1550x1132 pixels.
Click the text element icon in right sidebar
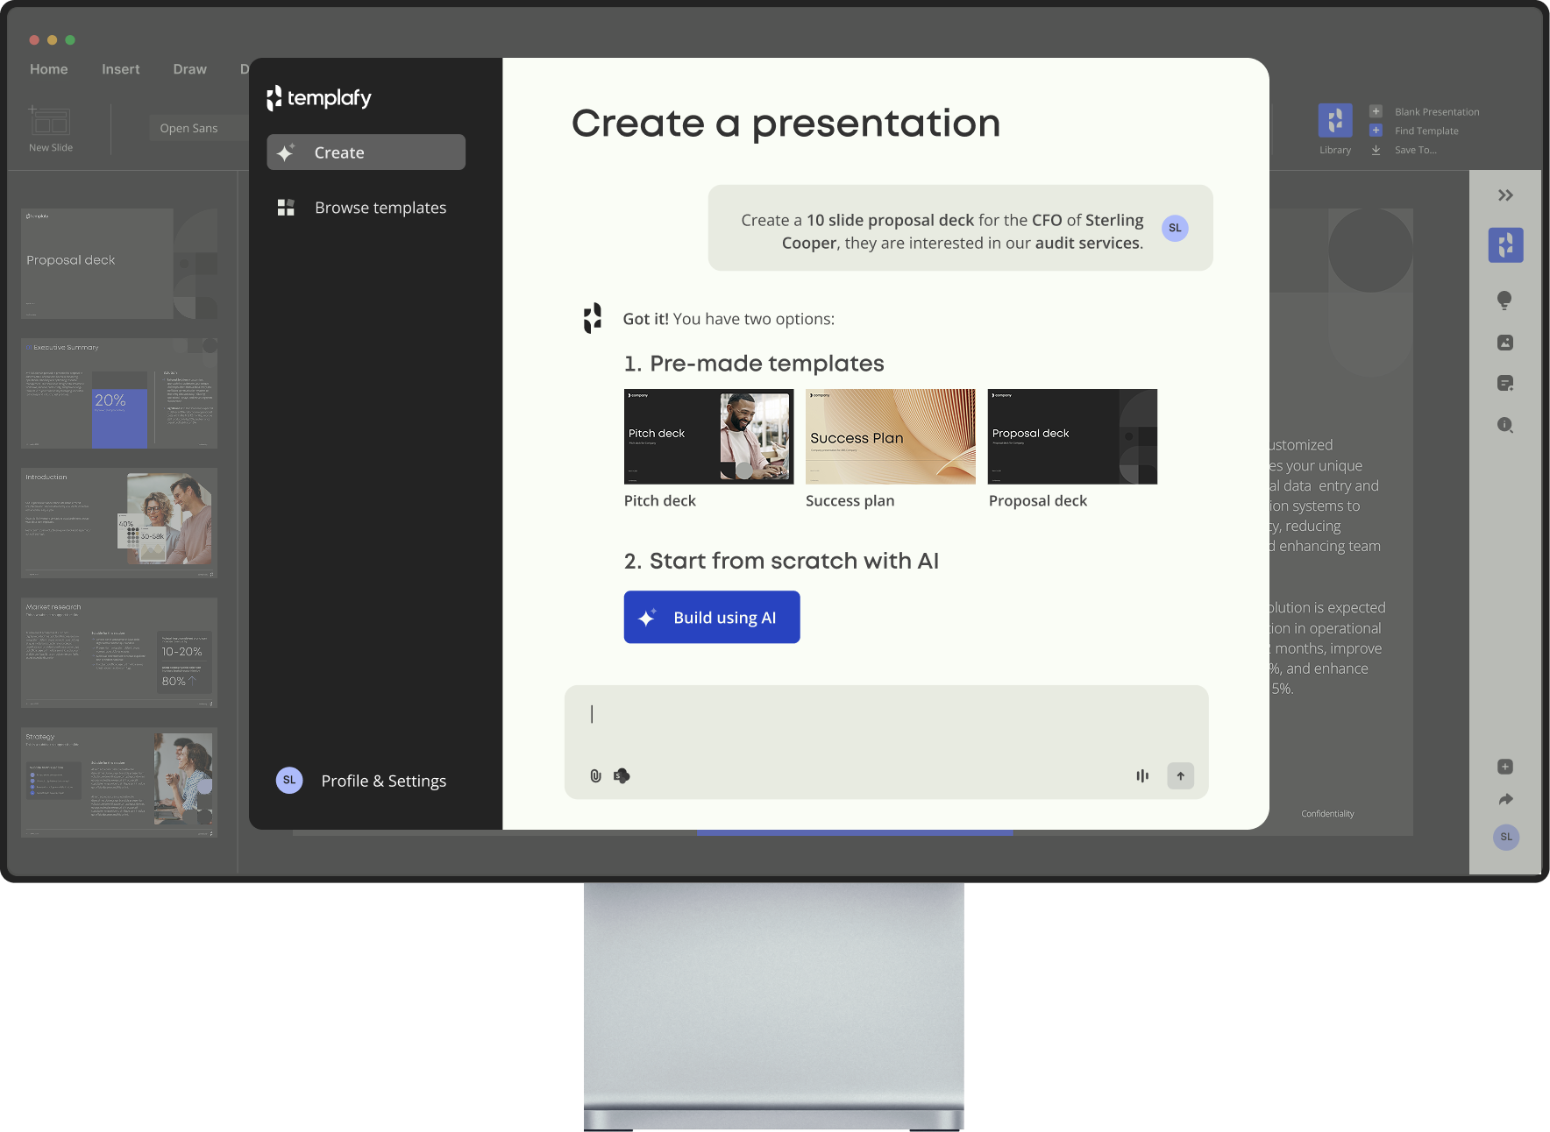[x=1505, y=383]
